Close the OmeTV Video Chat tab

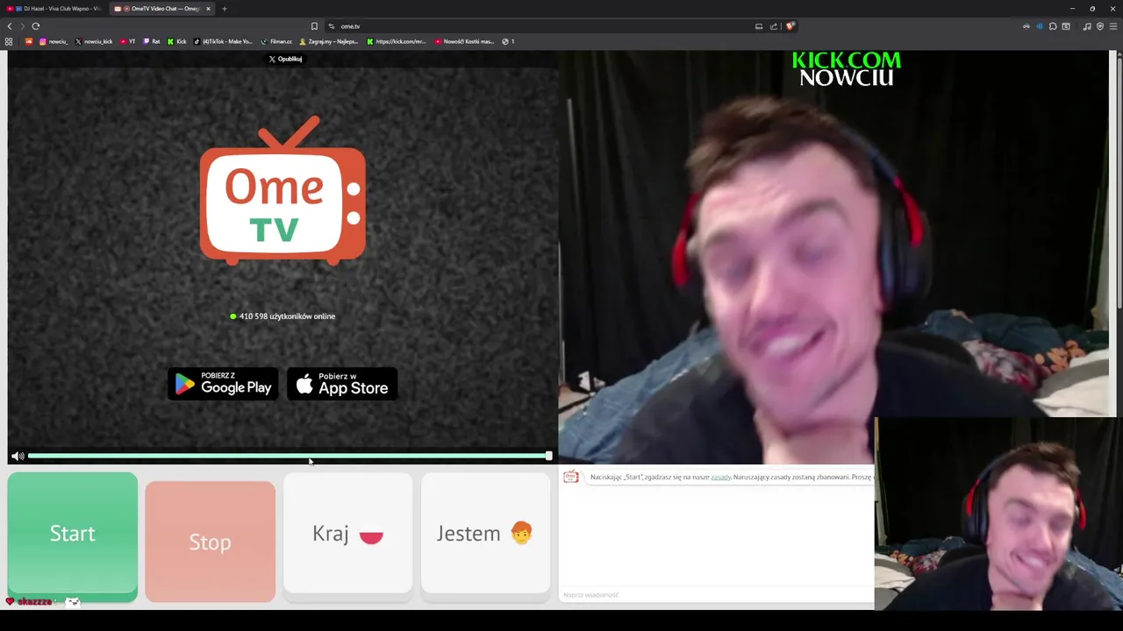(208, 9)
